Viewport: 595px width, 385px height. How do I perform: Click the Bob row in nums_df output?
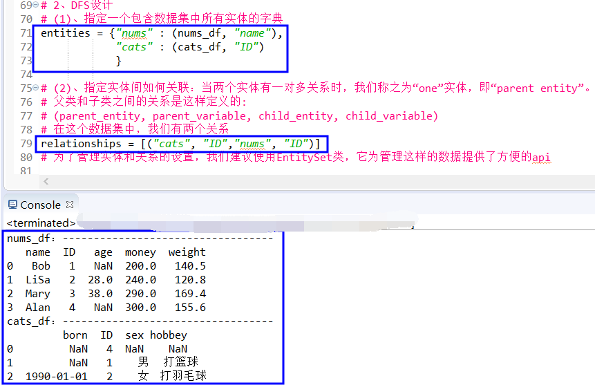(x=106, y=266)
